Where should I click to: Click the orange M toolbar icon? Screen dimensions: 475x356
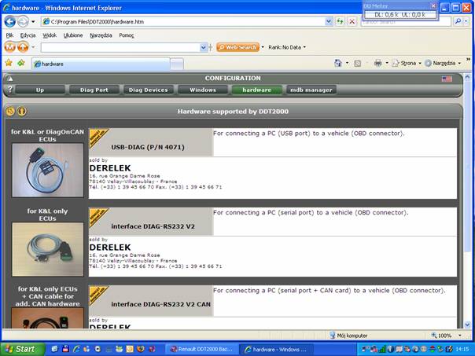tap(10, 47)
